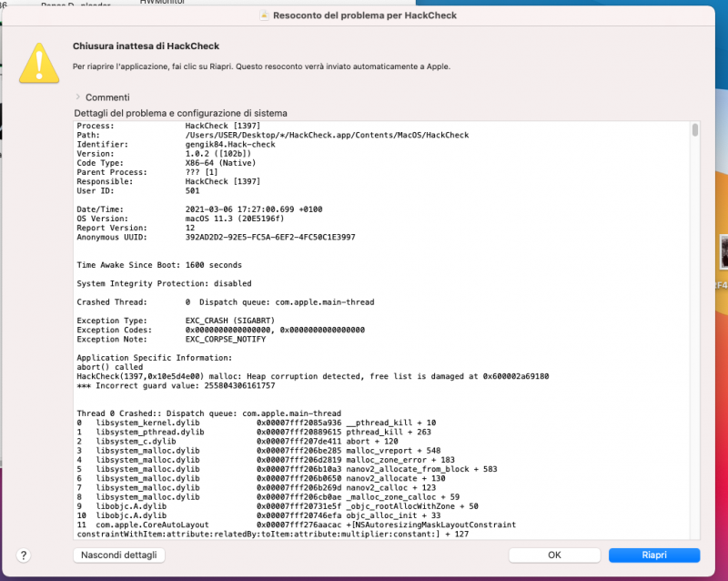This screenshot has width=728, height=581.
Task: Click stack frame 7 'nanov2_calloc + 123'
Action: 257,488
